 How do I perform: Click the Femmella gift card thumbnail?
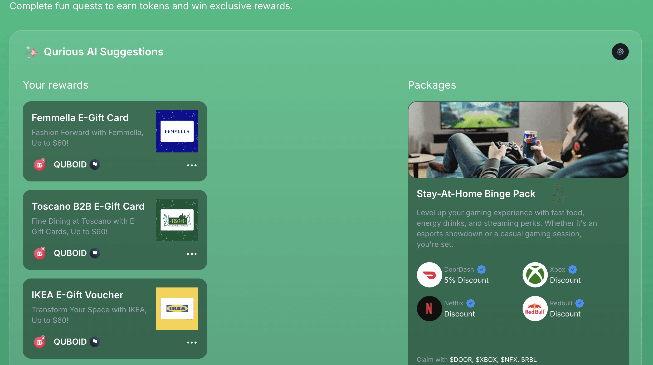pyautogui.click(x=177, y=131)
